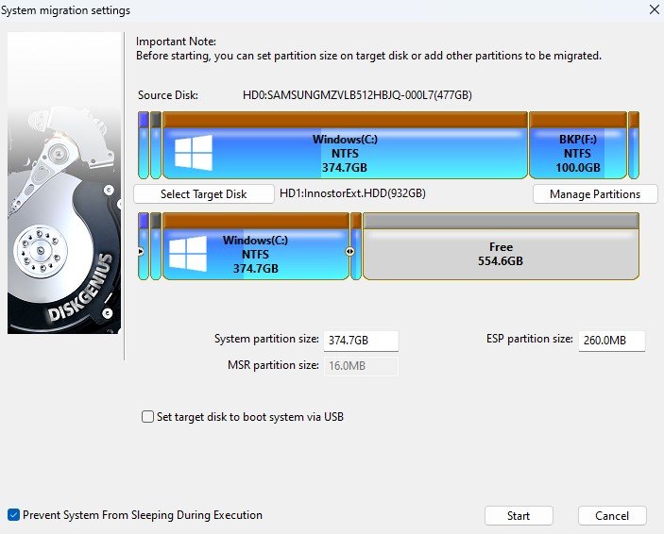This screenshot has width=664, height=534.
Task: Click the Important Note heading
Action: coord(176,42)
